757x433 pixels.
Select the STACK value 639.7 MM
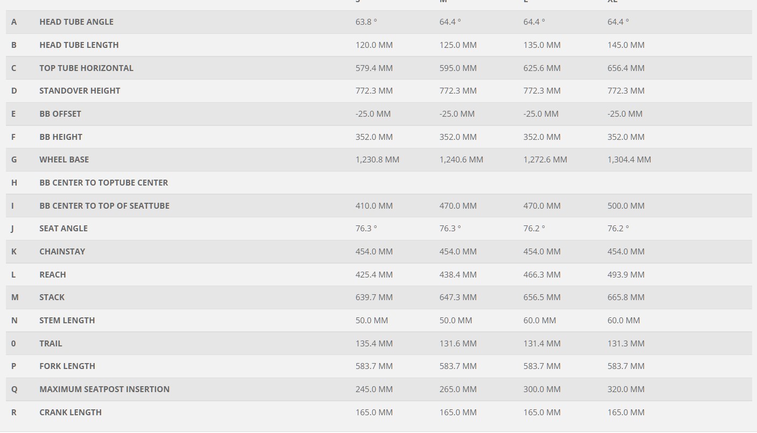(374, 297)
